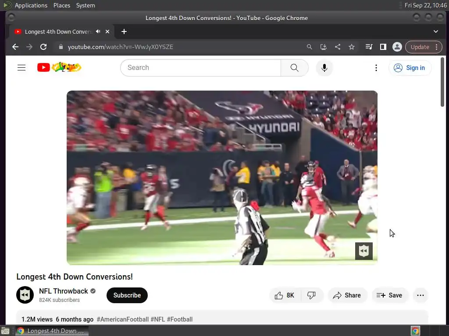Image resolution: width=449 pixels, height=336 pixels.
Task: Click the zoom magnifier in the address bar
Action: (x=309, y=47)
